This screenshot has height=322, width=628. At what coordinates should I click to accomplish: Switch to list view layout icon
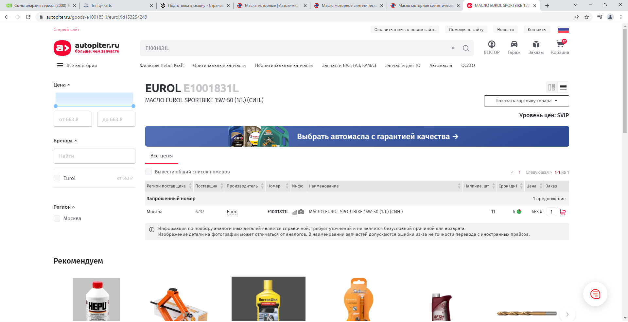tap(563, 87)
